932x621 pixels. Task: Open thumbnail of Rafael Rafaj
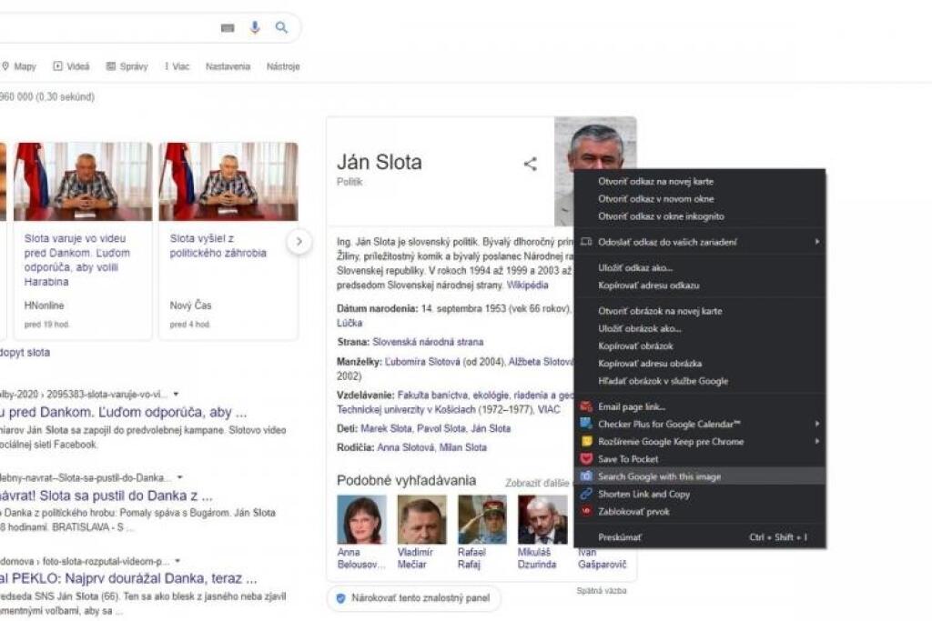[x=482, y=519]
